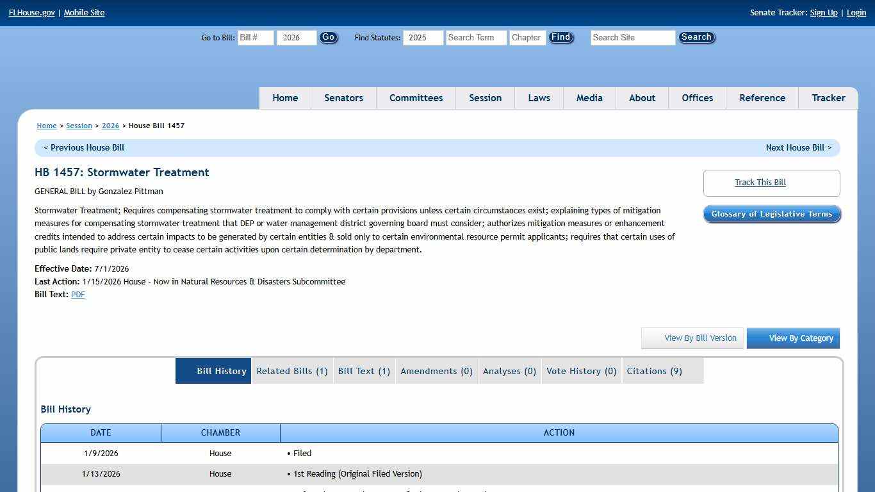
Task: Open the Glossary of Legislative Terms
Action: coord(771,213)
